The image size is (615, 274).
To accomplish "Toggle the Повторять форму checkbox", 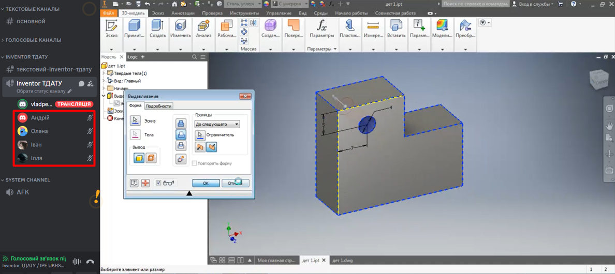I will click(195, 163).
